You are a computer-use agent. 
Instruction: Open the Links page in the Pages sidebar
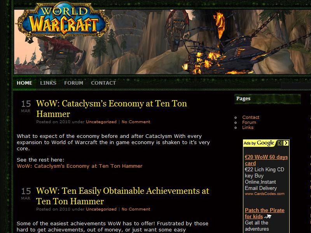[248, 127]
